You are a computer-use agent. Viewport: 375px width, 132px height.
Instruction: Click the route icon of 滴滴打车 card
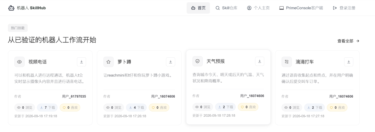click(287, 62)
